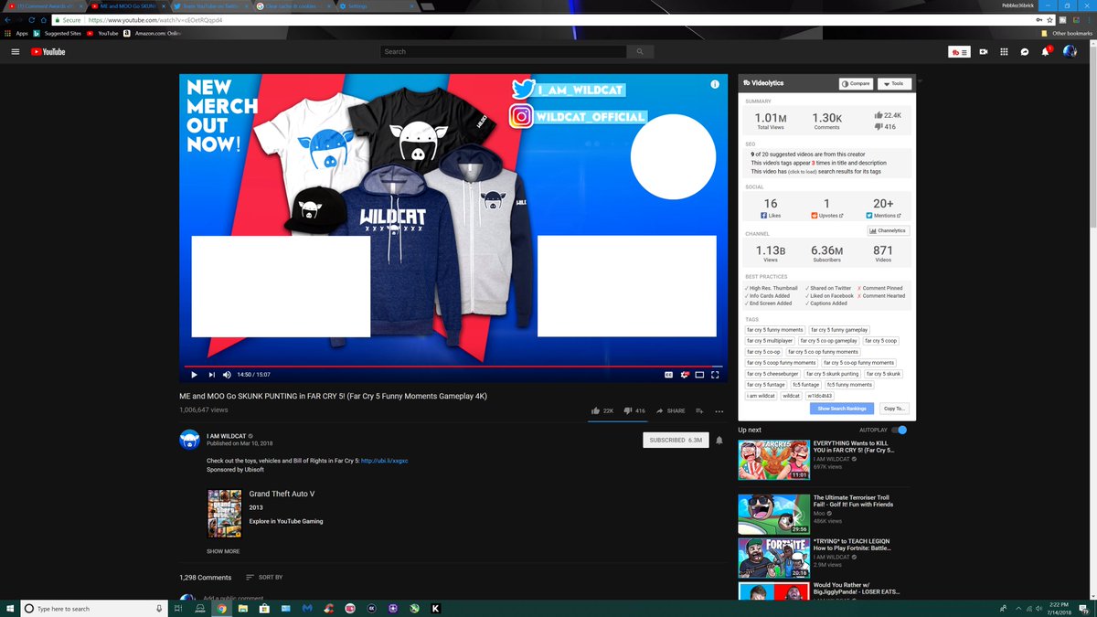Bookmark this page with star icon
This screenshot has height=617, width=1097.
click(x=1051, y=19)
